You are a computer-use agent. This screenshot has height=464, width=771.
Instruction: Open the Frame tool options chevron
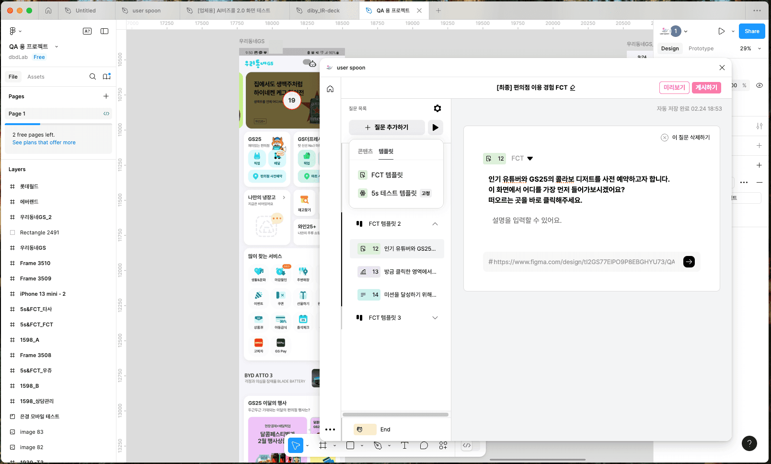[x=334, y=445]
